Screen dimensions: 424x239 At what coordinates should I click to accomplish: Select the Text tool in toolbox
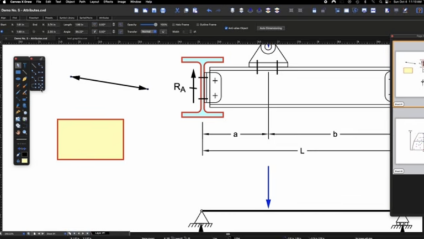pyautogui.click(x=25, y=65)
